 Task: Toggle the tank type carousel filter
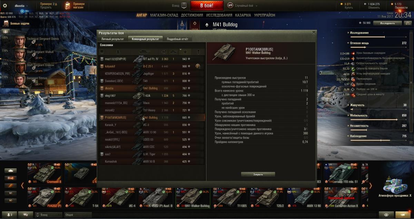[x=11, y=170]
